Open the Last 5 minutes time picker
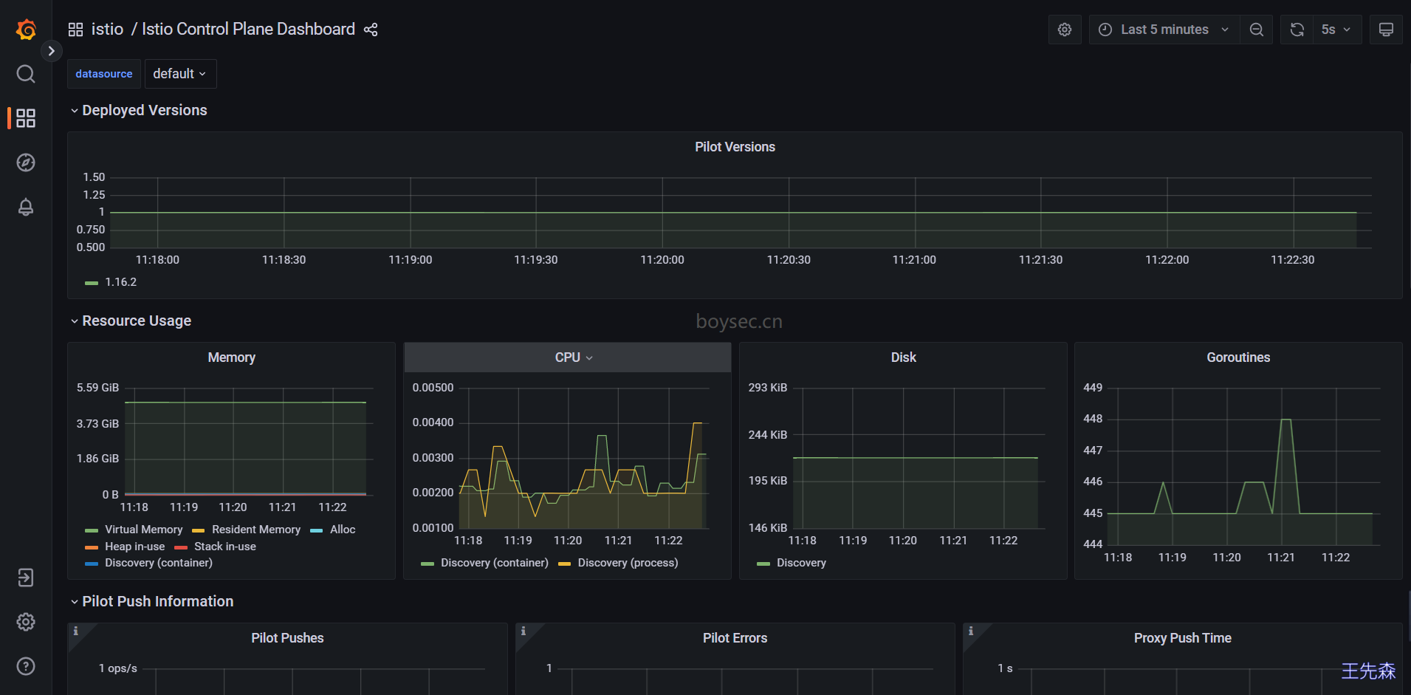Screen dimensions: 1411x695 pyautogui.click(x=1164, y=30)
